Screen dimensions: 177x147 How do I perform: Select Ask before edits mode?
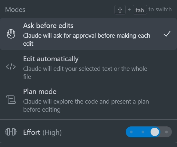[x=88, y=34]
